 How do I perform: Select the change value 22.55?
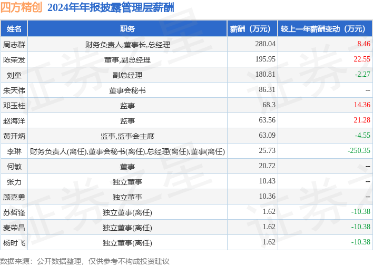click(x=362, y=59)
